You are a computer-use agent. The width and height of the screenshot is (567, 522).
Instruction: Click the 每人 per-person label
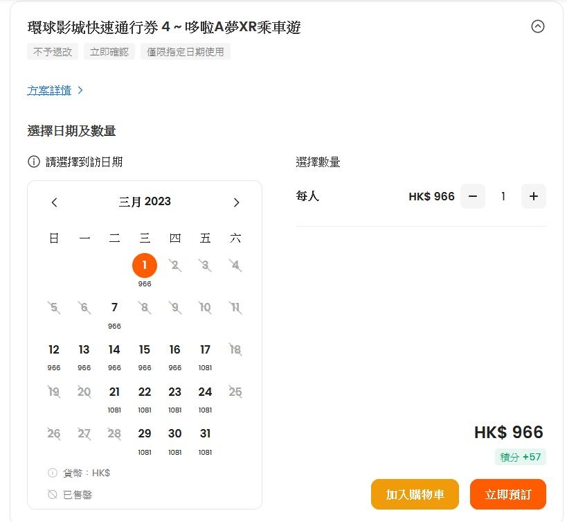307,196
